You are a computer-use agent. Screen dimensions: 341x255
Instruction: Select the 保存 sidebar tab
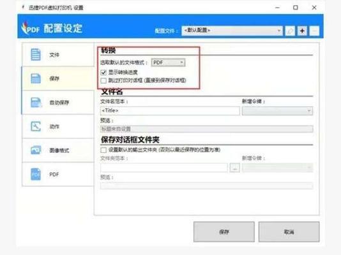point(58,78)
